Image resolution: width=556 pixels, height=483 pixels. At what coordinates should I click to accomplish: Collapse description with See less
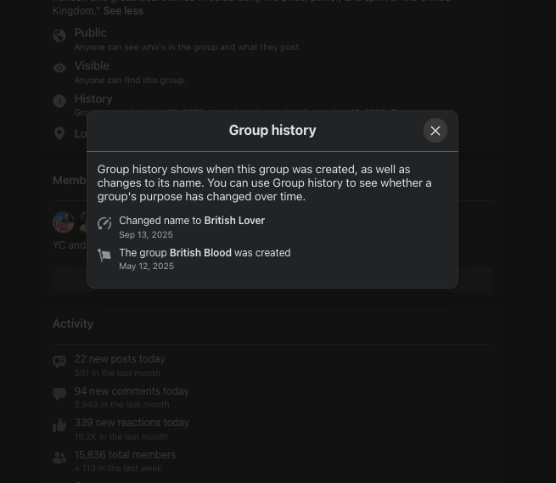point(123,11)
